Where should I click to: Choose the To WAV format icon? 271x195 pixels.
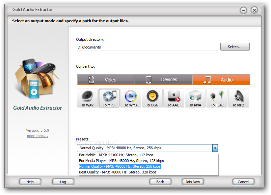pos(87,98)
